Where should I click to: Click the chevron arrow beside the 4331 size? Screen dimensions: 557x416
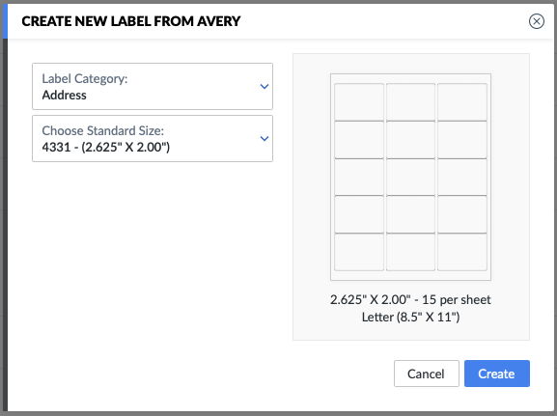[264, 139]
